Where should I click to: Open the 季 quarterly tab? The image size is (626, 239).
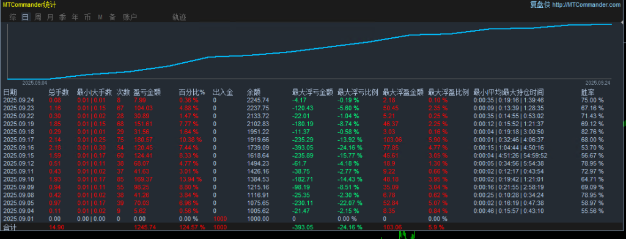(63, 17)
